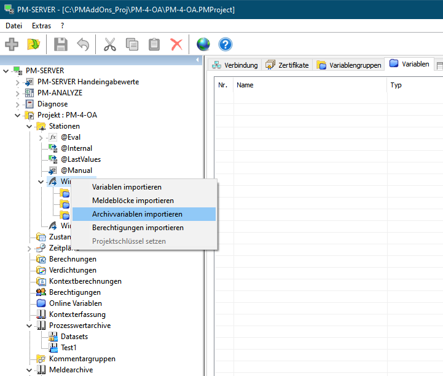Expand the Diagnose node
This screenshot has height=376, width=443.
tap(18, 105)
